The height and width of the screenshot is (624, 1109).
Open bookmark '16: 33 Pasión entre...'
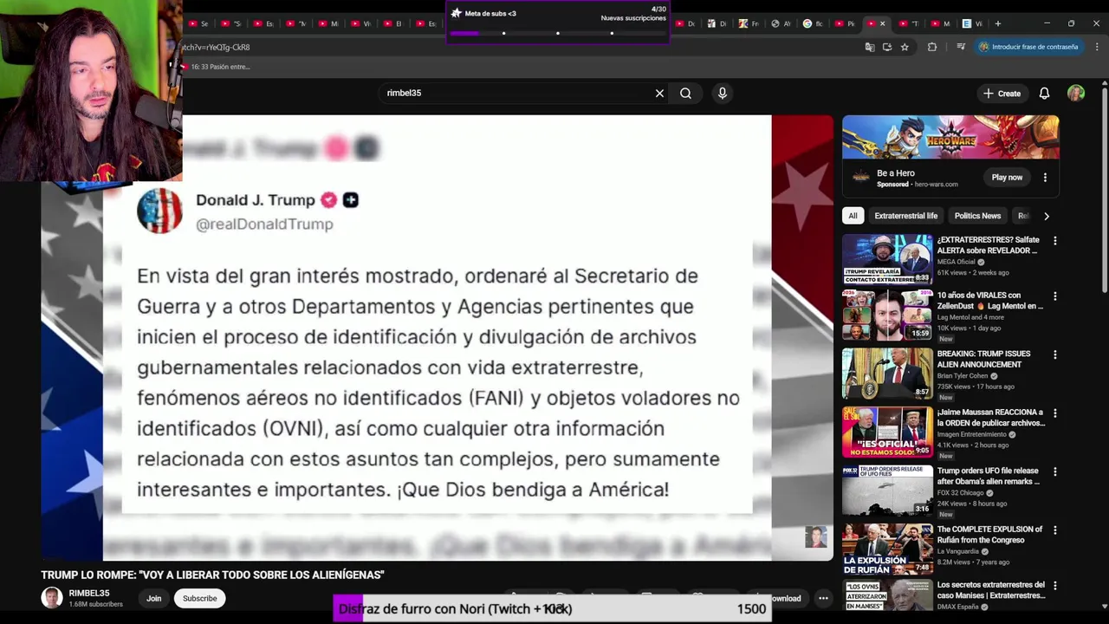point(215,67)
